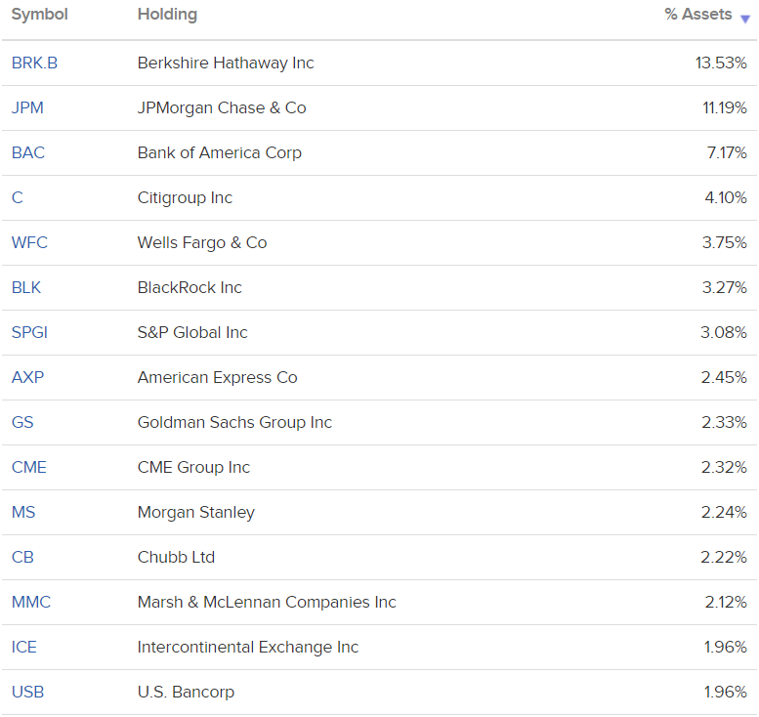Click the 1.96% value in ICE row
Viewport: 759px width, 717px height.
pos(726,648)
